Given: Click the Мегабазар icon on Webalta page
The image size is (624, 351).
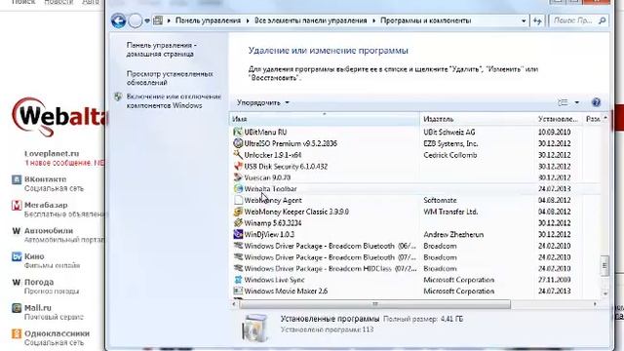Looking at the screenshot, I should pyautogui.click(x=17, y=206).
